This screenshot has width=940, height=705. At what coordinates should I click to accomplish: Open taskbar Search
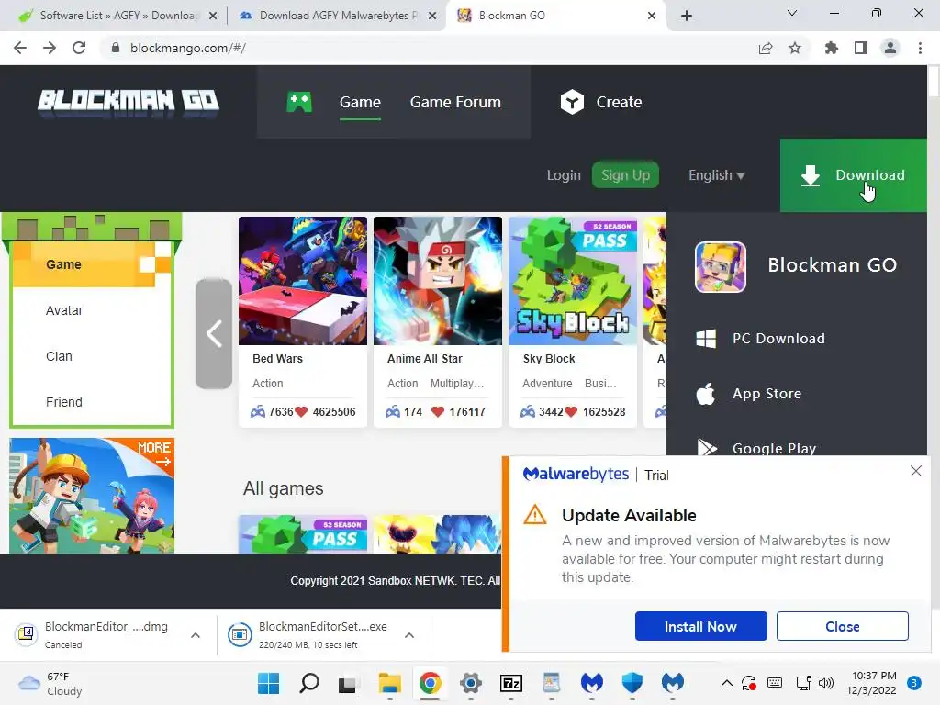[x=309, y=683]
